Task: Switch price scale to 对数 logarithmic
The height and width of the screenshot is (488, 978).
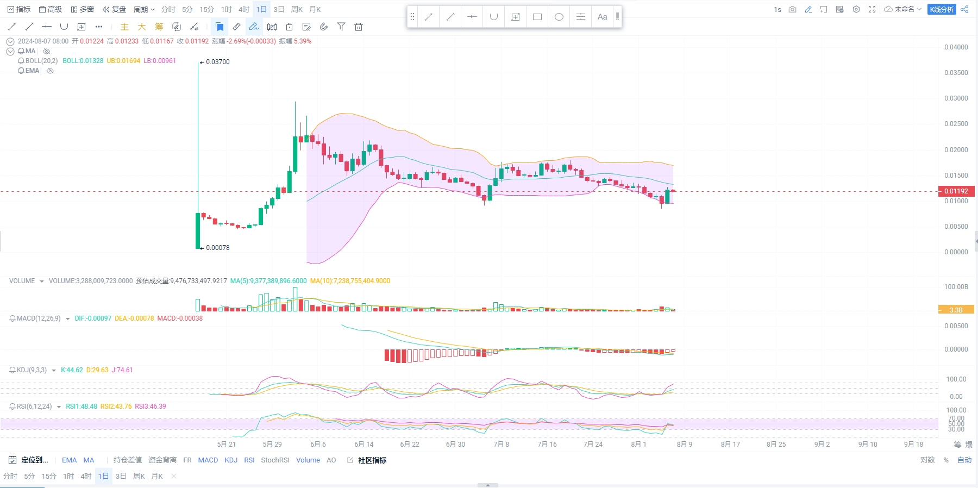Action: tap(927, 460)
